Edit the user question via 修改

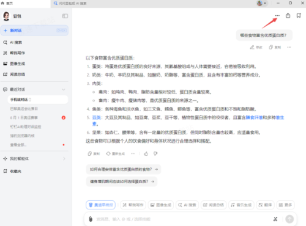(256, 47)
